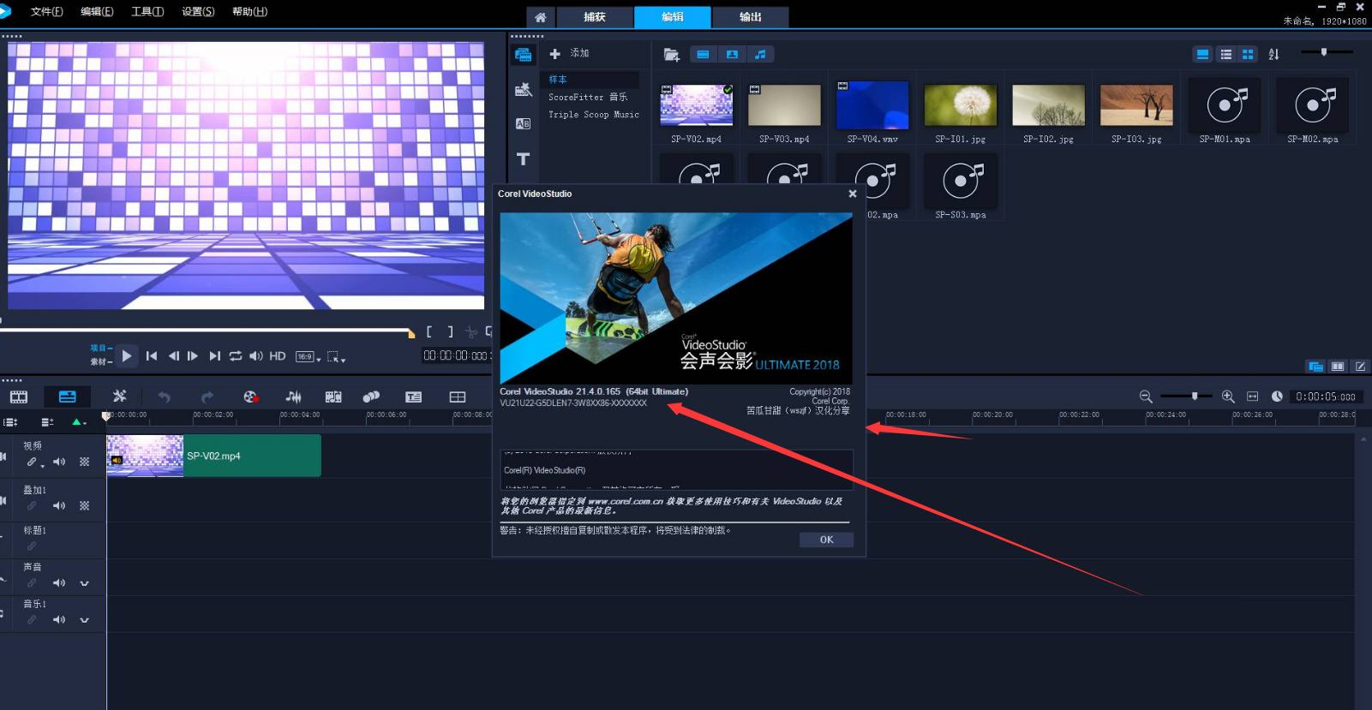Open the sound mixer icon
Screen dimensions: 1372x710
293,397
